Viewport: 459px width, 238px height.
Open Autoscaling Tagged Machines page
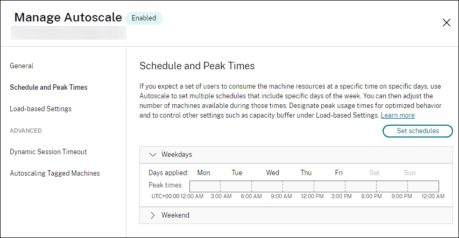click(x=55, y=173)
